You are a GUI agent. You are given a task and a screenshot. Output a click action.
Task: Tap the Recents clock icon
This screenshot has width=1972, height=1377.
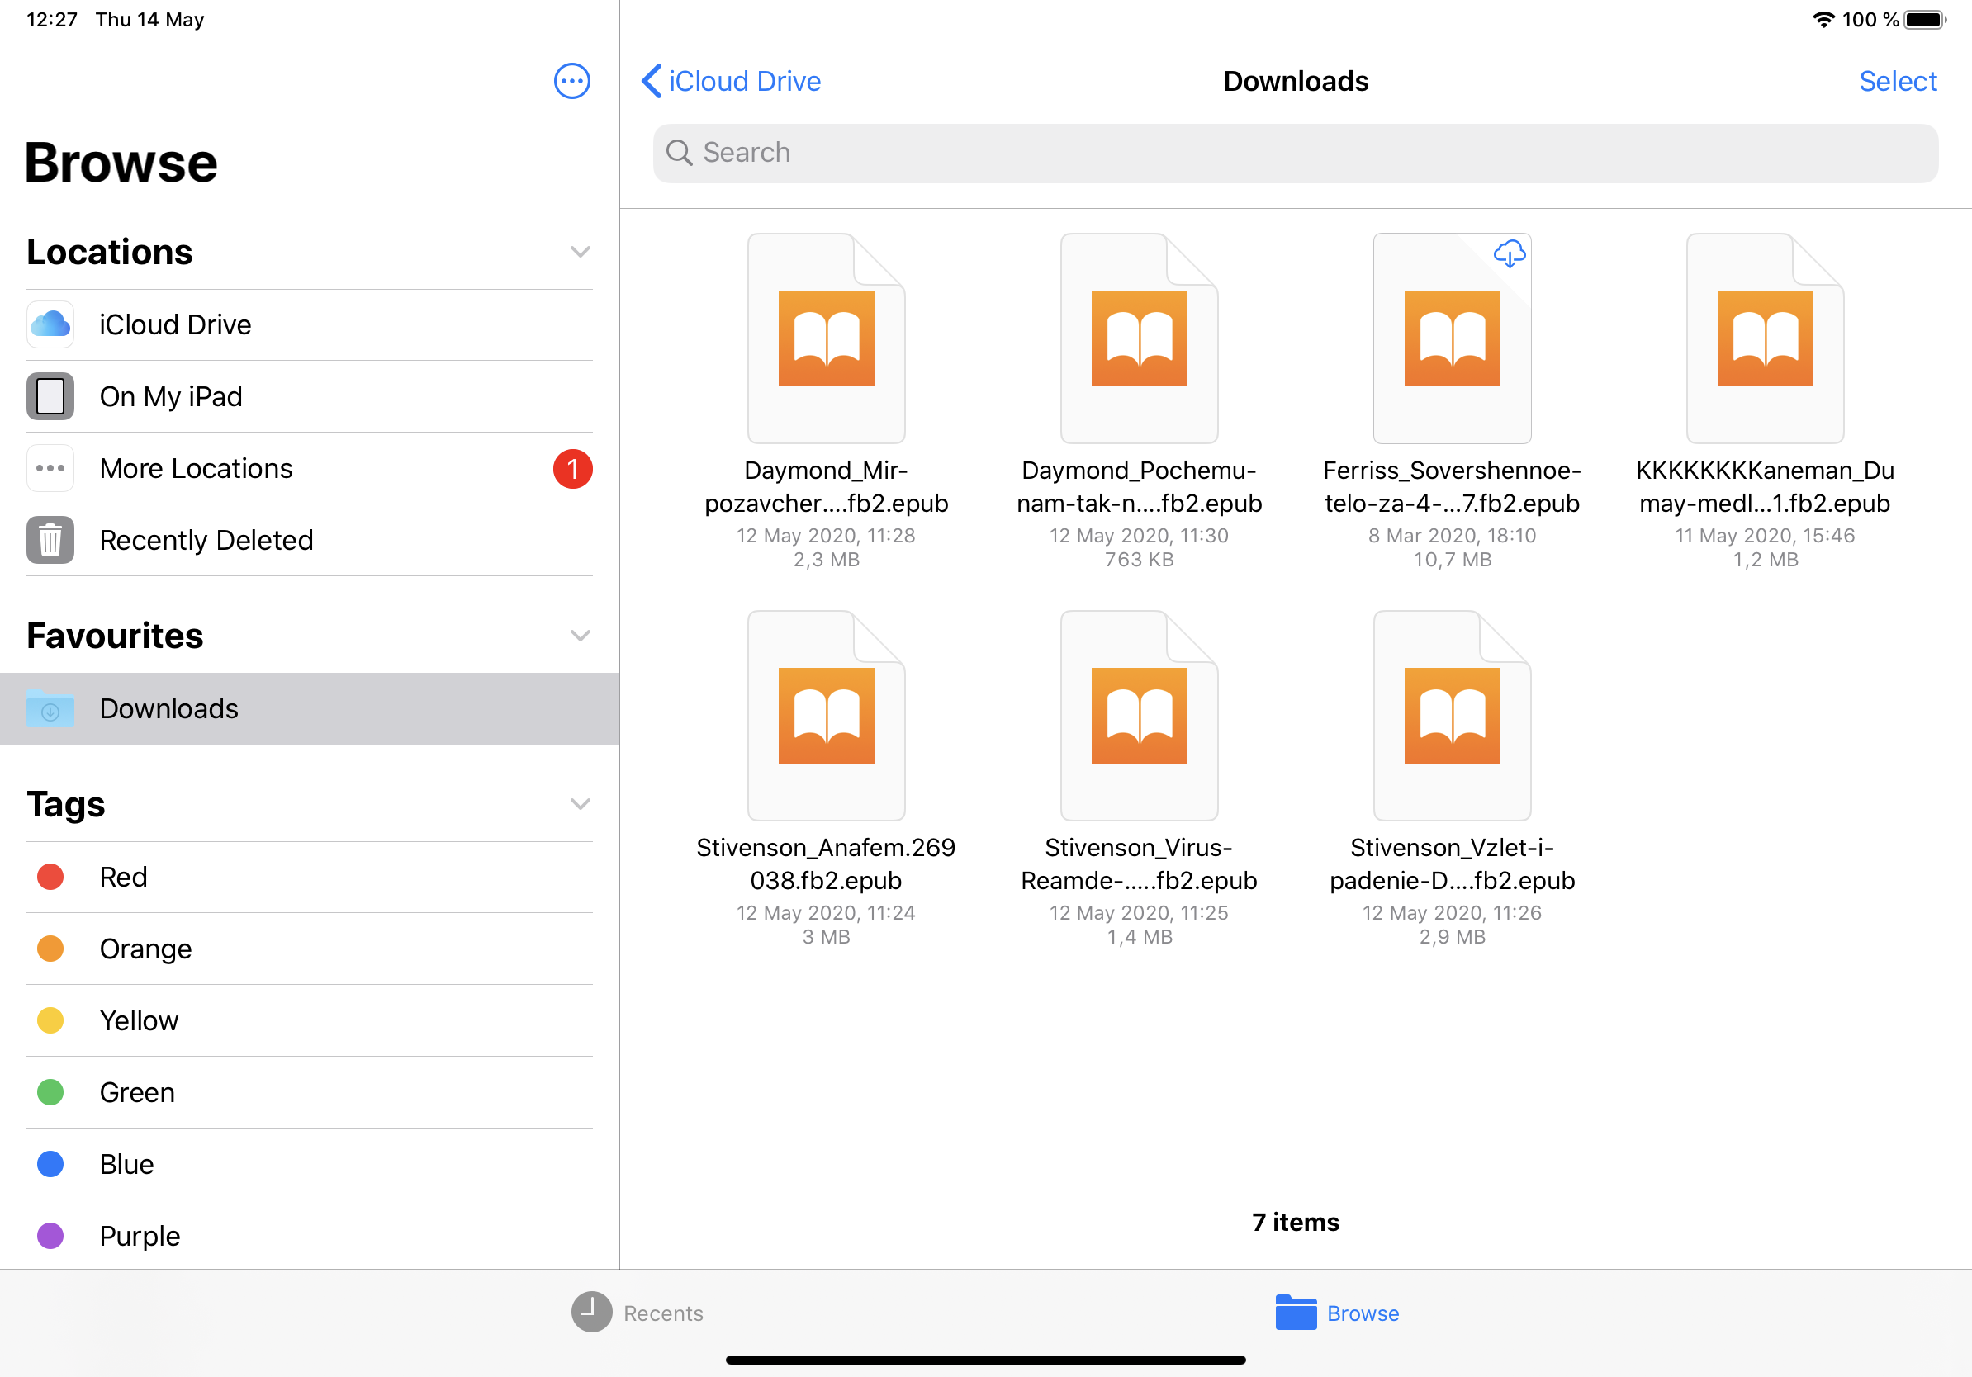(x=592, y=1313)
